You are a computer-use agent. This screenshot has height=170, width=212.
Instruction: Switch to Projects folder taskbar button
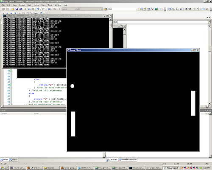pyautogui.click(x=52, y=168)
